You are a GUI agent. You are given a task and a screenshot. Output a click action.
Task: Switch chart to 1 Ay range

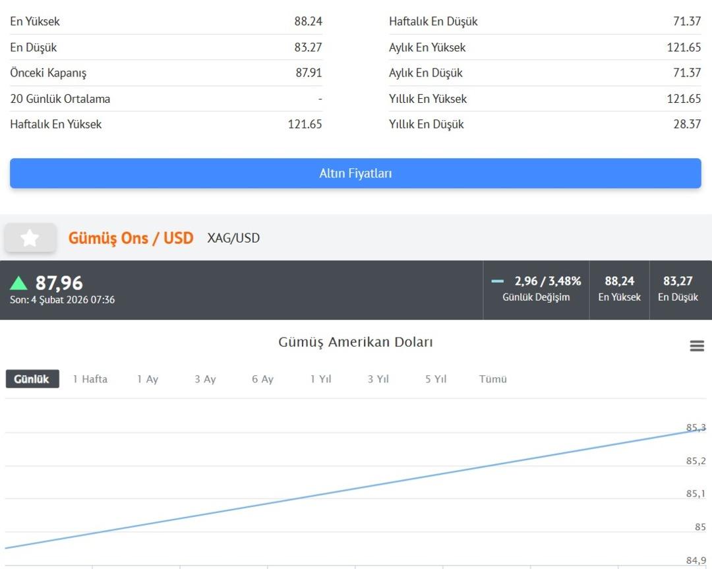click(x=148, y=379)
